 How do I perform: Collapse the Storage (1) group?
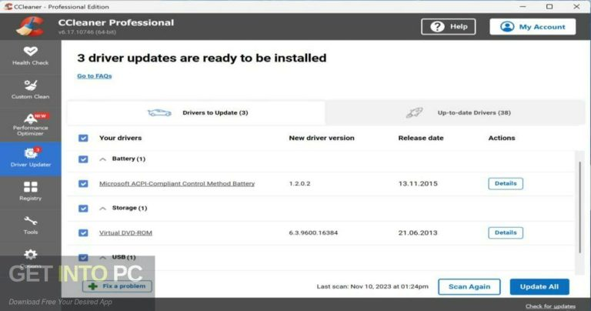point(102,209)
